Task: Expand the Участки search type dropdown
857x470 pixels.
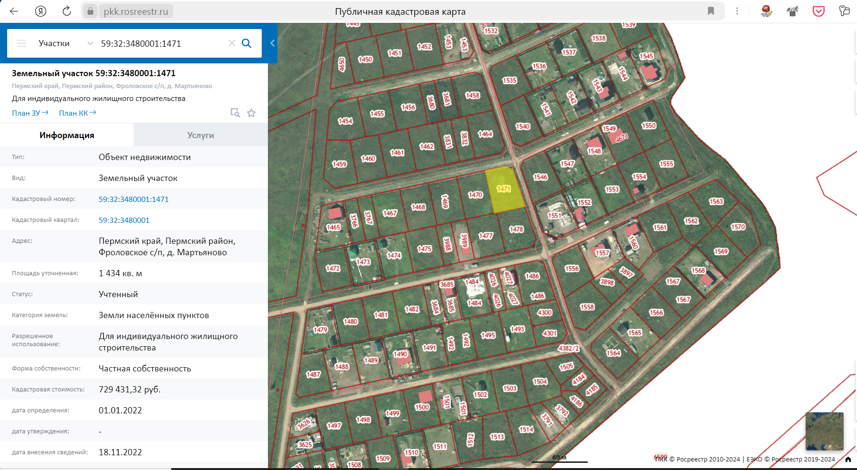Action: (90, 43)
